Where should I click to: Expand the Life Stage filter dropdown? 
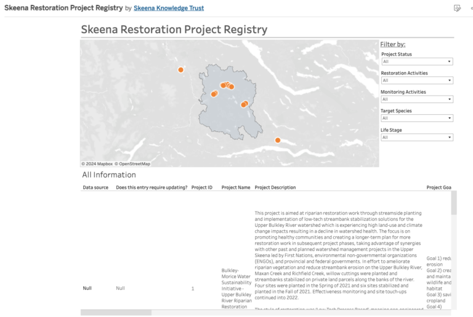417,137
